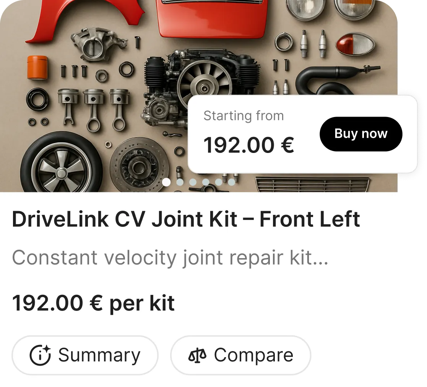The width and height of the screenshot is (427, 387).
Task: Expand the truncated Constant velocity joint description
Action: 170,258
